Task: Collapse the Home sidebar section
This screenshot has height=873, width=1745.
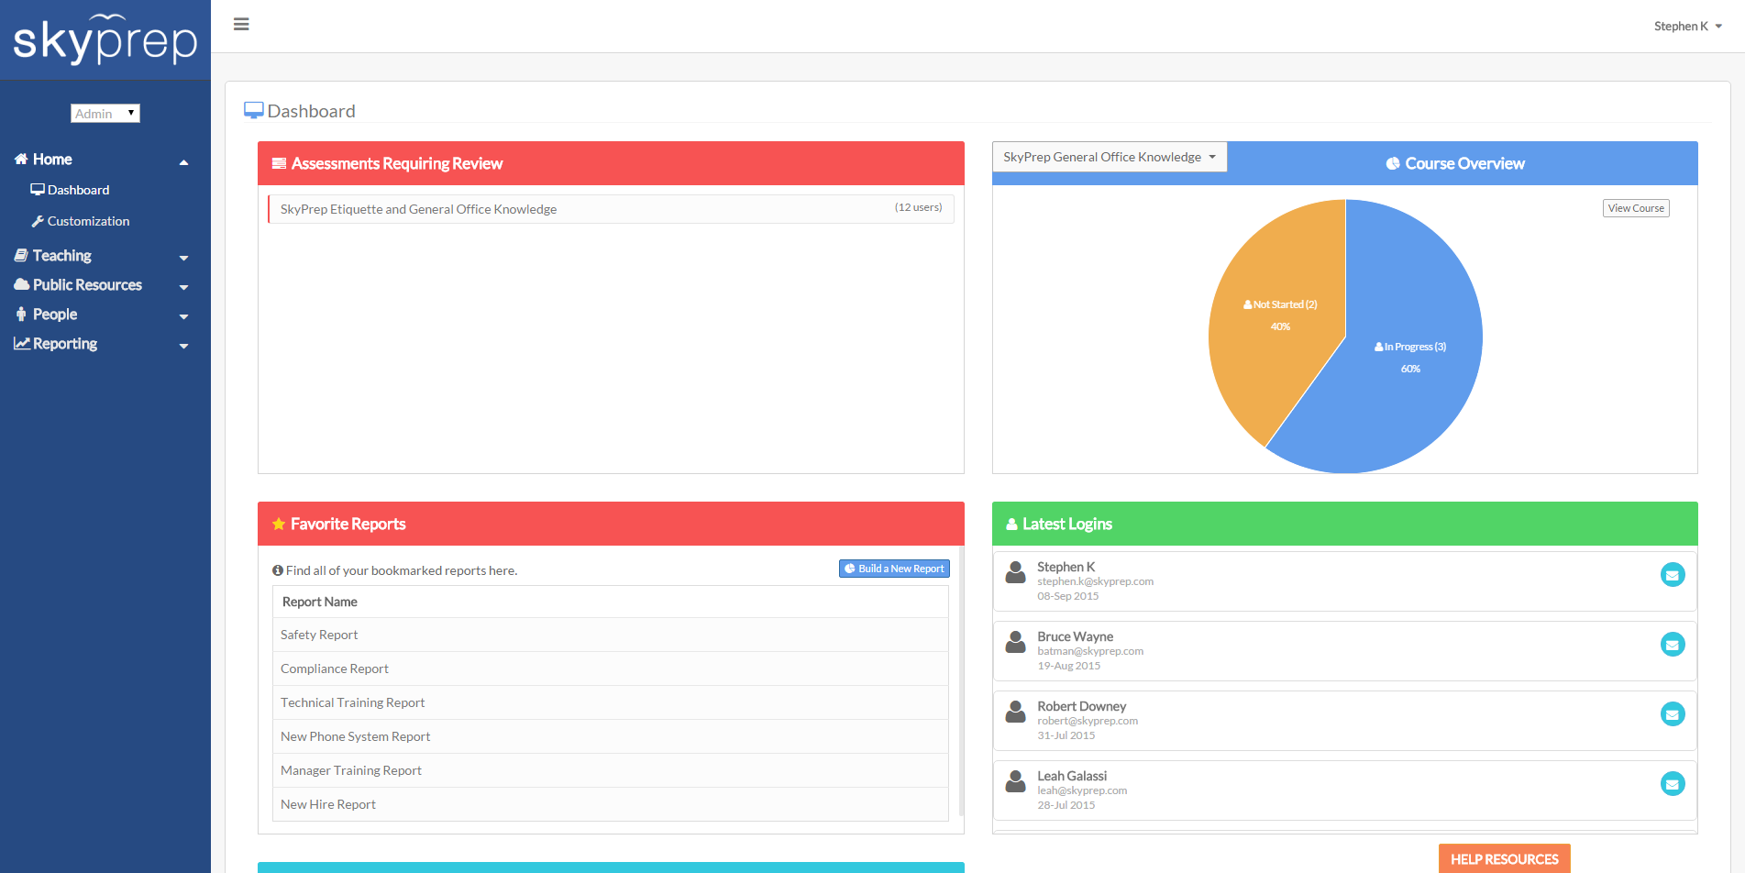Action: (x=183, y=161)
